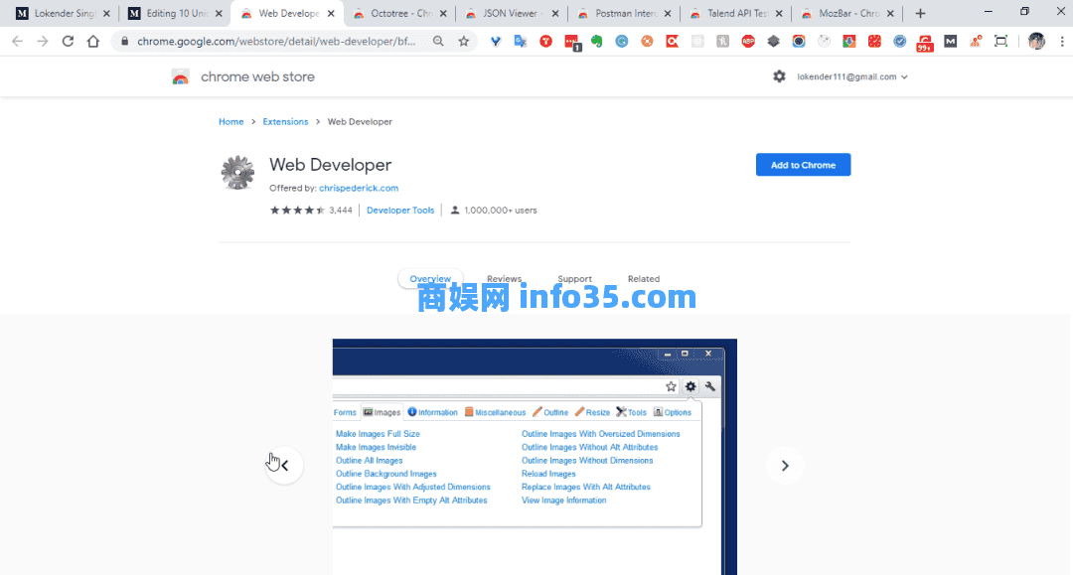Click the Web Developer gear logo
1073x575 pixels.
pyautogui.click(x=237, y=172)
